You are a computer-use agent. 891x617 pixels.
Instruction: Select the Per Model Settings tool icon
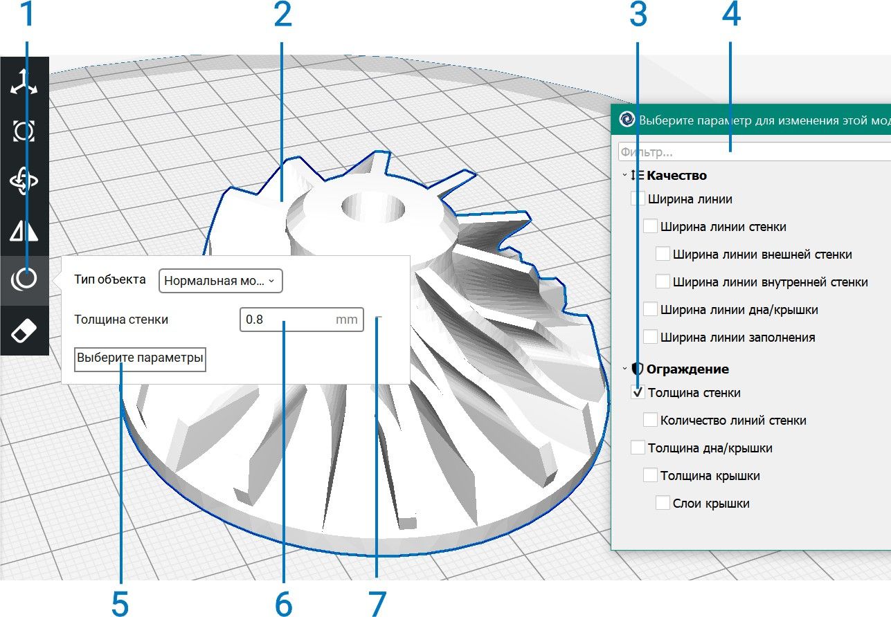point(24,279)
